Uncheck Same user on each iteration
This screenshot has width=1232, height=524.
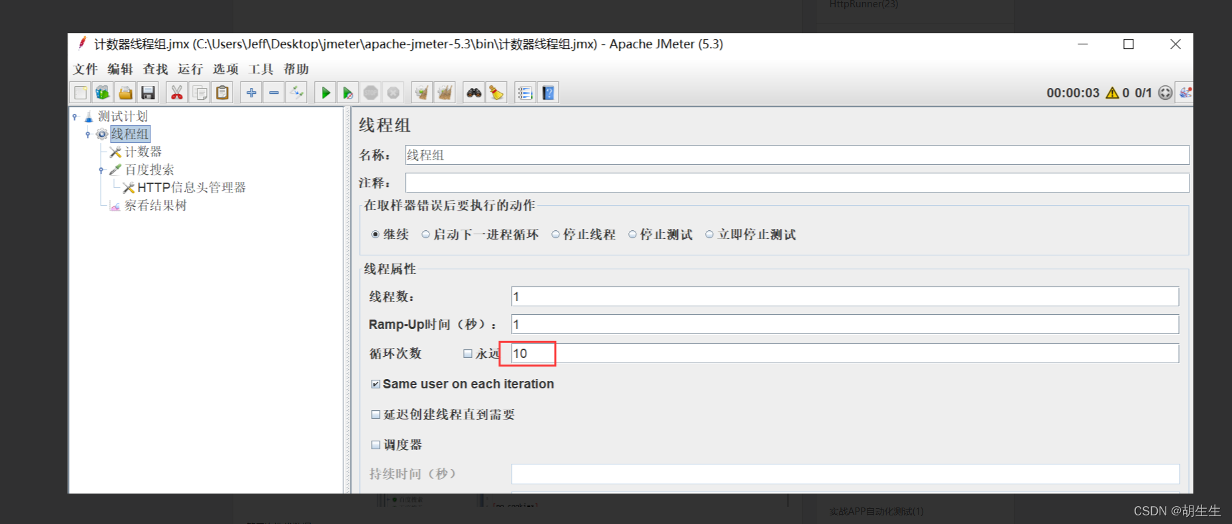[376, 384]
